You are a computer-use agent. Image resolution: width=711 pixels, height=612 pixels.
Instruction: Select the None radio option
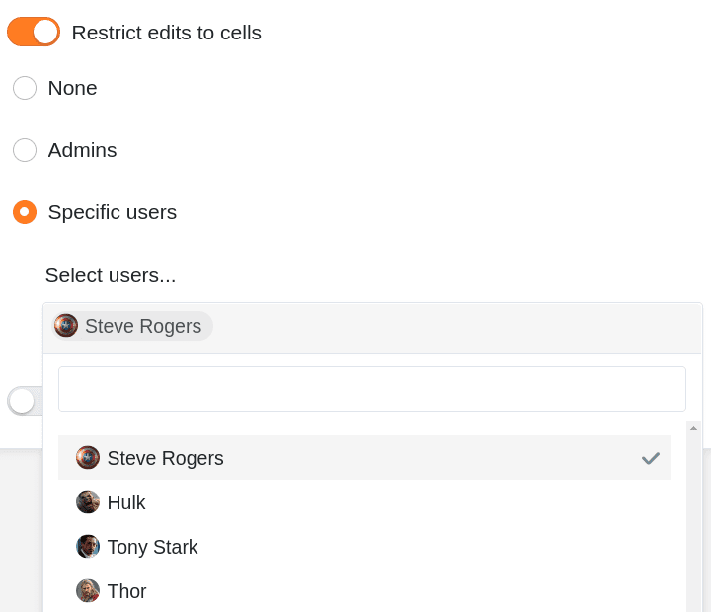(25, 88)
